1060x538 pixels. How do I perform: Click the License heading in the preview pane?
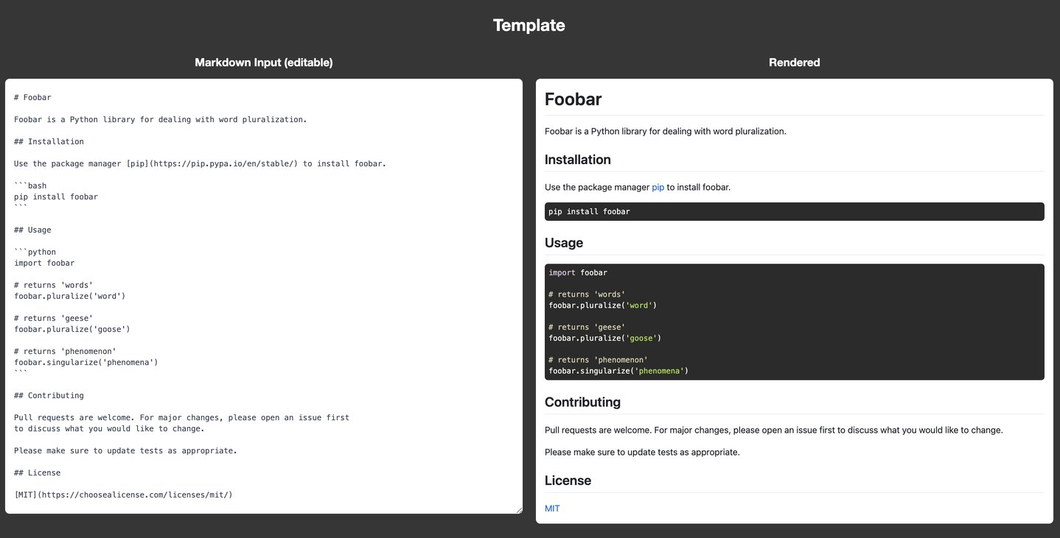(568, 480)
